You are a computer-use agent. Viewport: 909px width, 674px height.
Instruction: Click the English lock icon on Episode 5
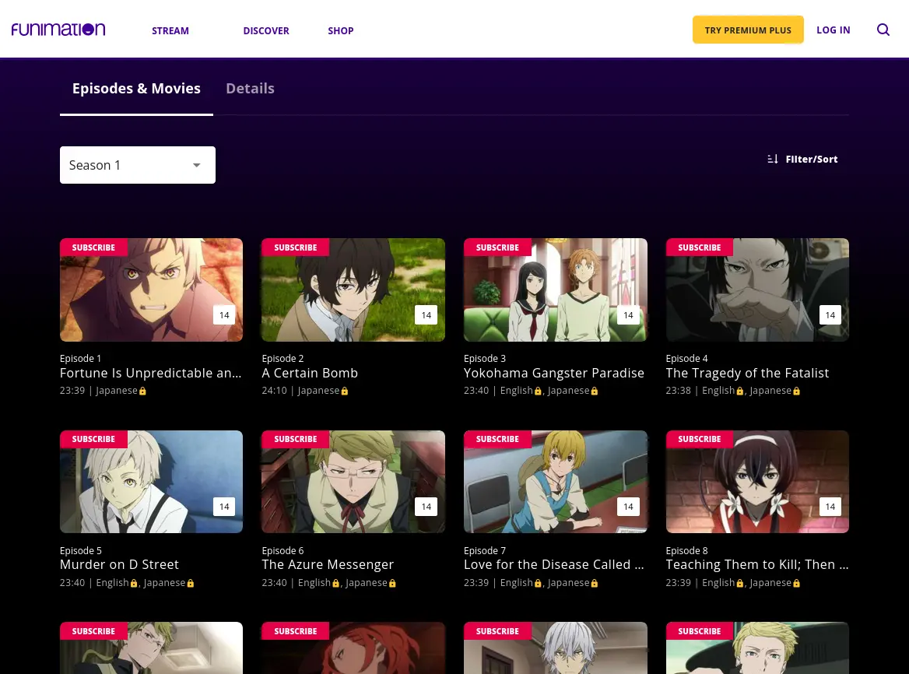134,583
